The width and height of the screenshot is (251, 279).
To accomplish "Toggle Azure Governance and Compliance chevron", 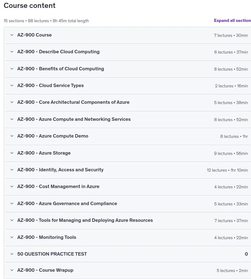I will 12,203.
